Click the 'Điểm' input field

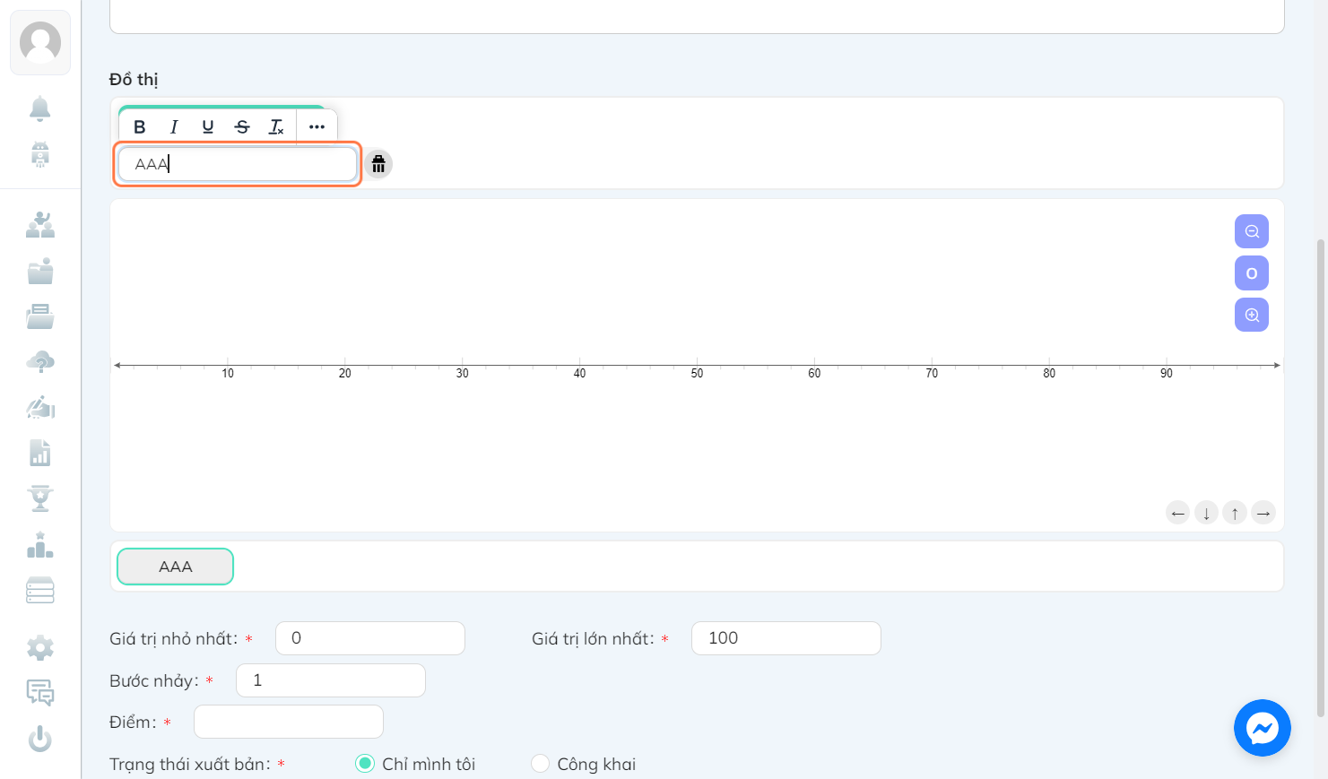(289, 722)
